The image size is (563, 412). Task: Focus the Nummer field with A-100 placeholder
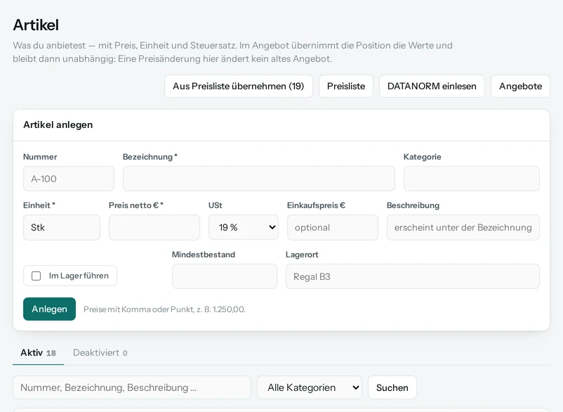[x=69, y=179]
